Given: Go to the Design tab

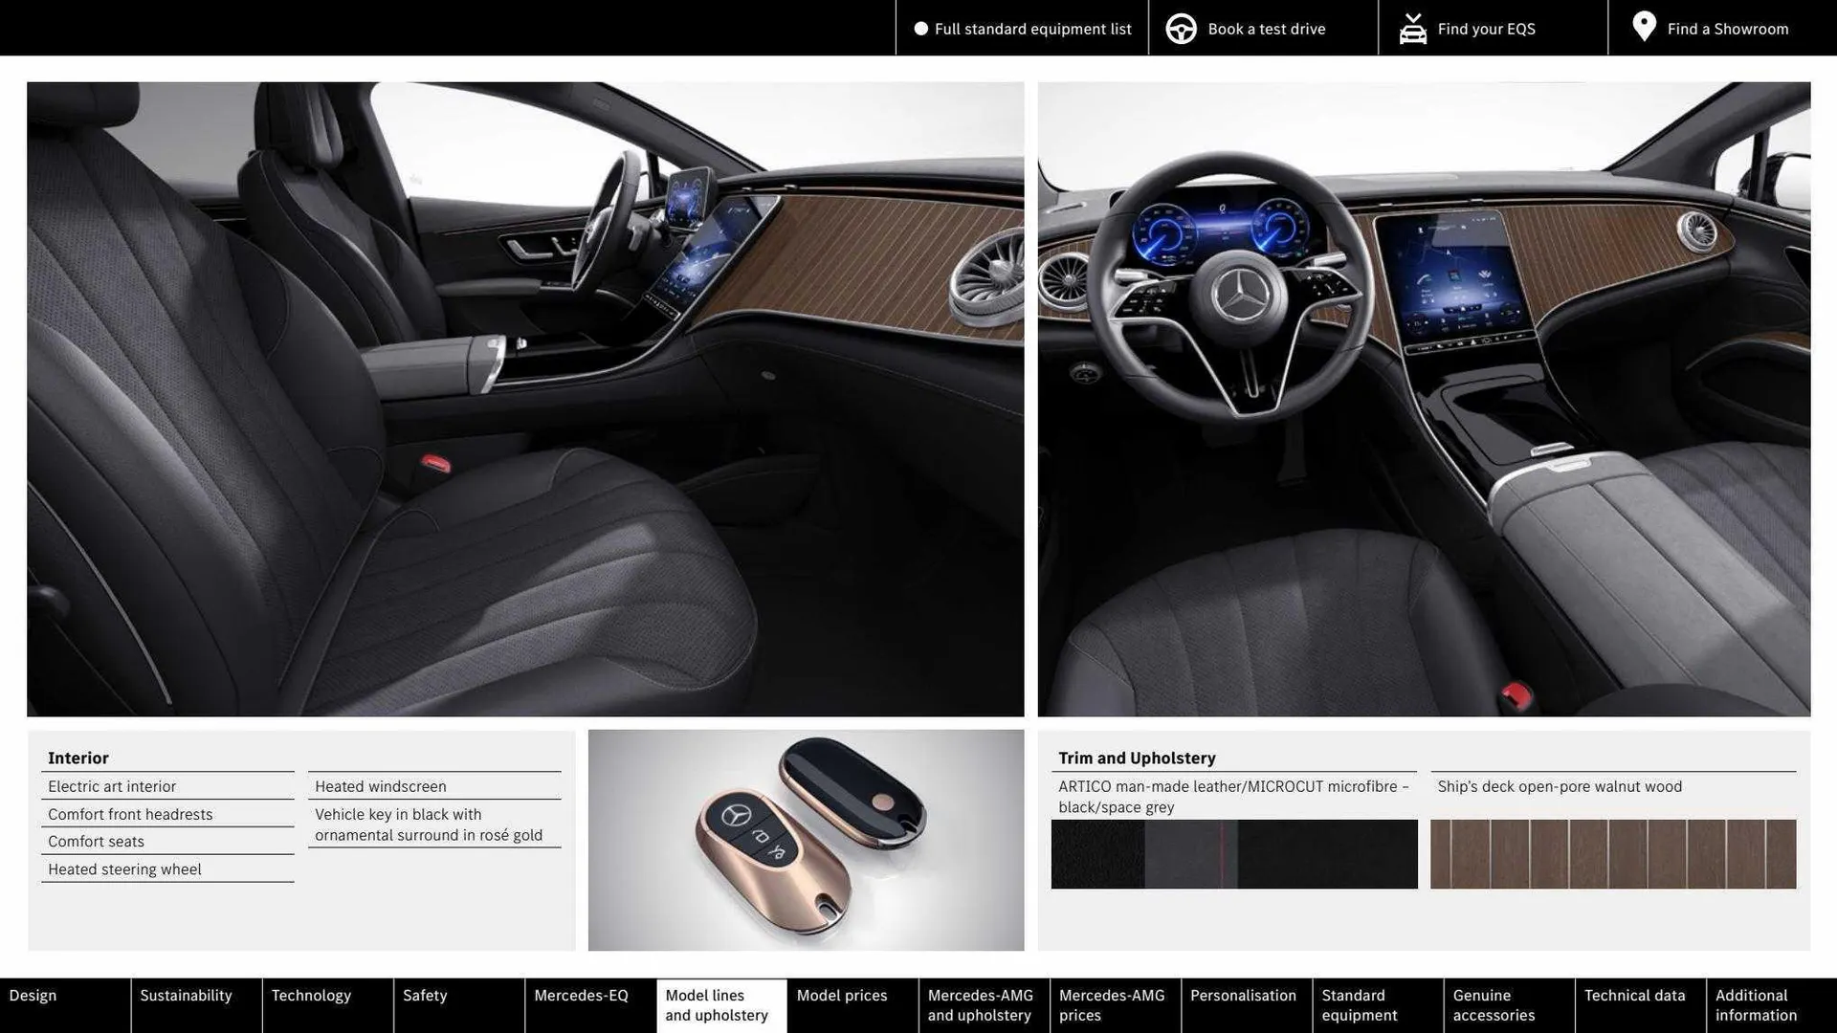Looking at the screenshot, I should point(33,996).
